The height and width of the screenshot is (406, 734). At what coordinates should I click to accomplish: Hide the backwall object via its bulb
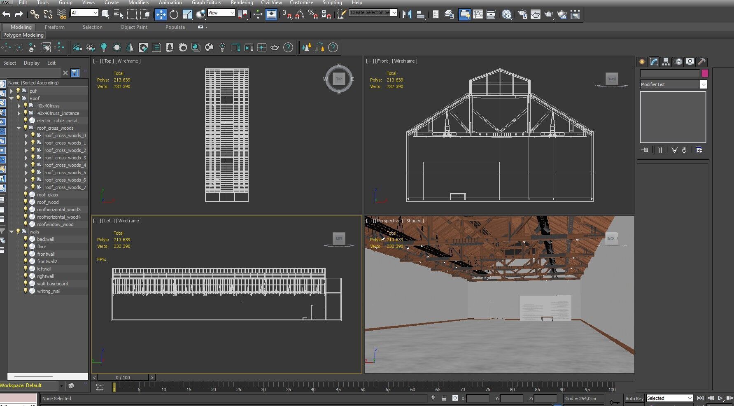coord(26,239)
